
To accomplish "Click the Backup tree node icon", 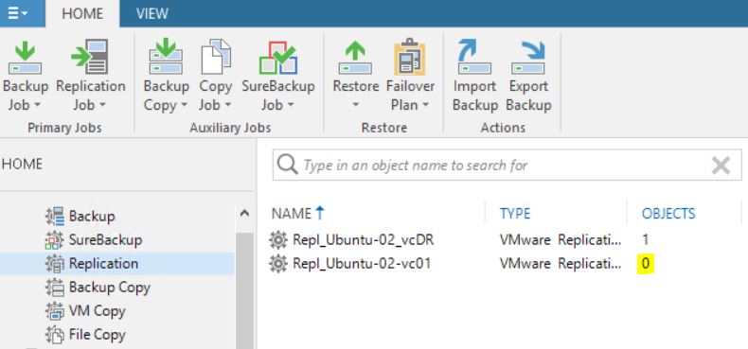I will 54,216.
